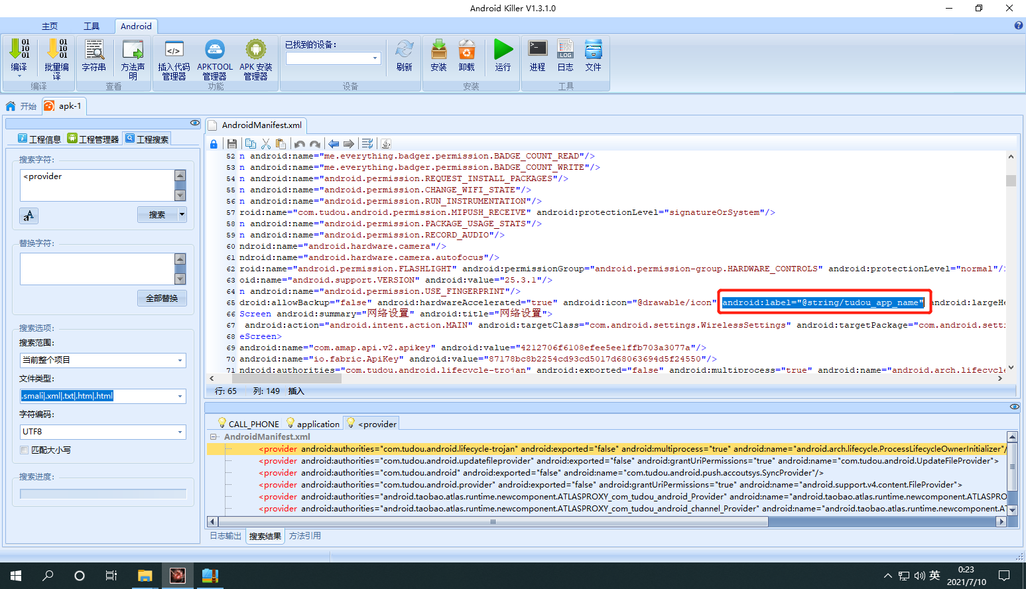Viewport: 1026px width, 589px height.
Task: Open the 搜索范围 dropdown
Action: click(103, 360)
